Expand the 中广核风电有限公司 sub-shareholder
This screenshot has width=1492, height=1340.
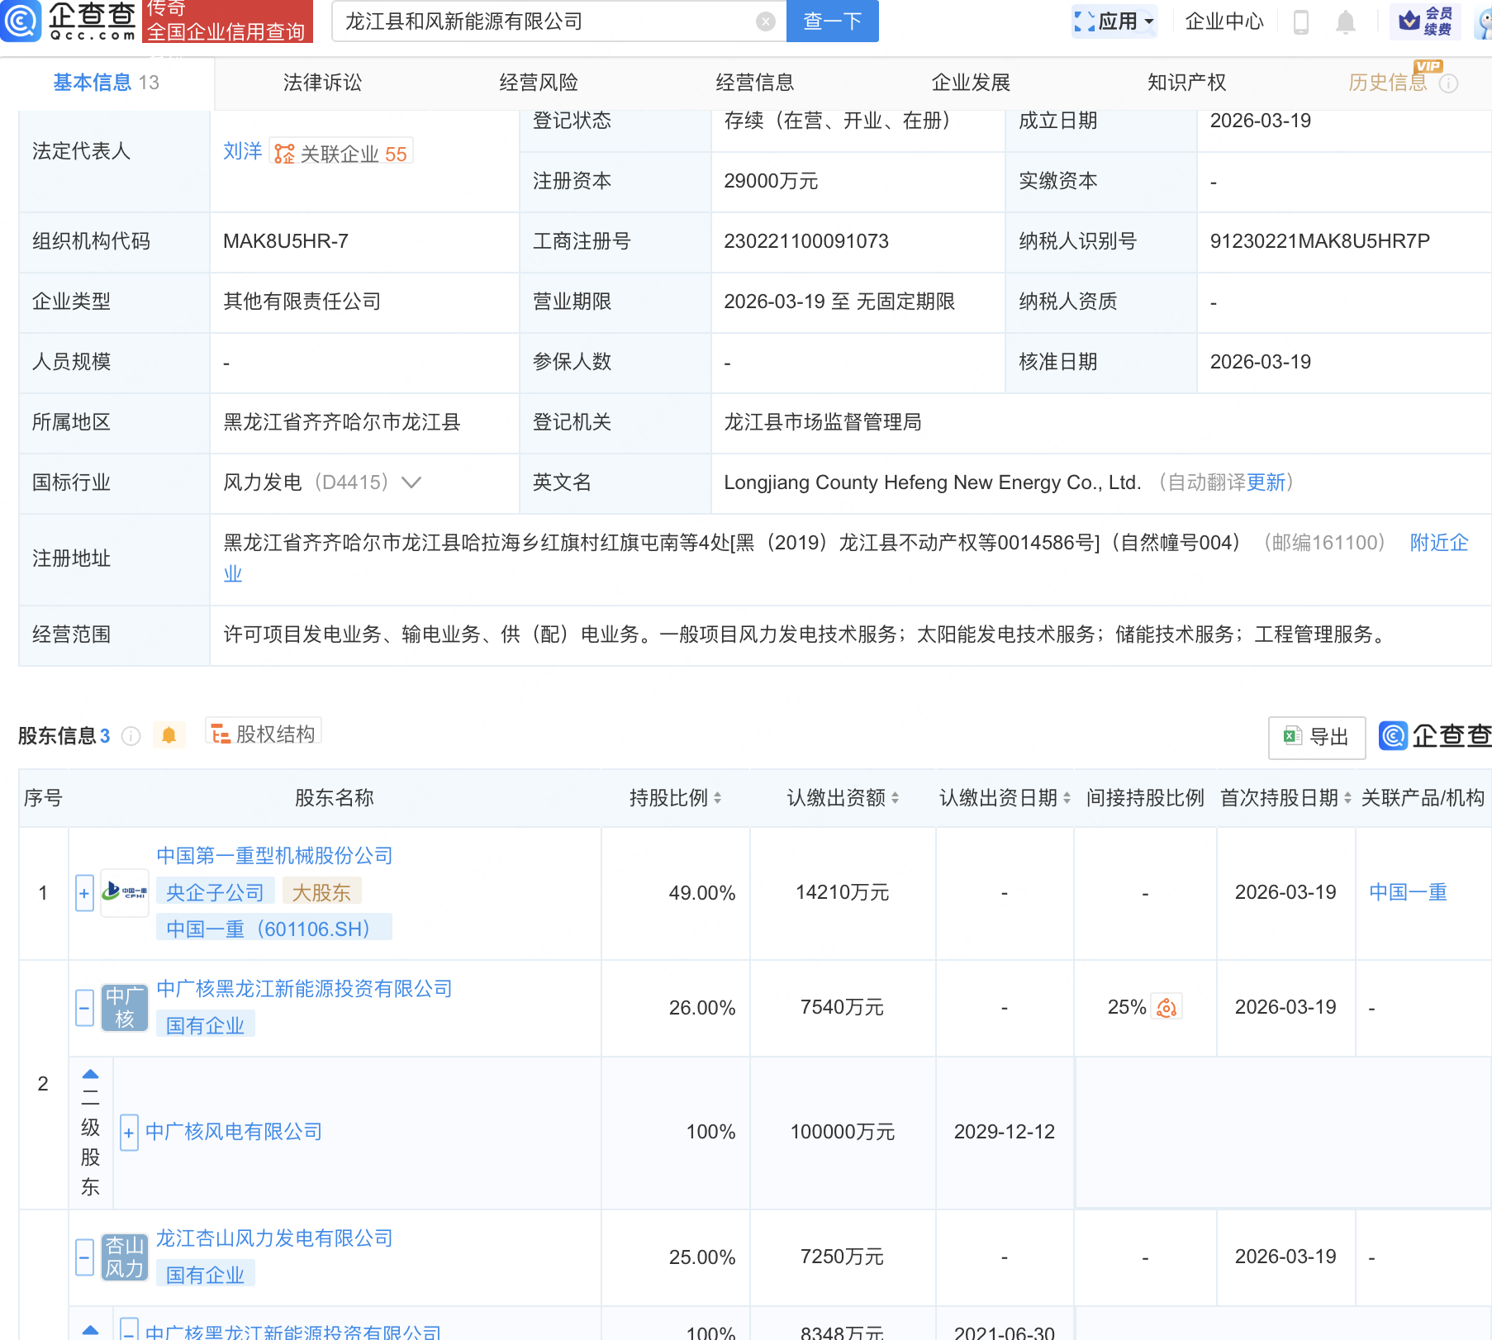click(129, 1133)
